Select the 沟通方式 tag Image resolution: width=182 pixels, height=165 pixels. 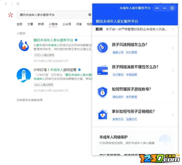[x=132, y=119]
